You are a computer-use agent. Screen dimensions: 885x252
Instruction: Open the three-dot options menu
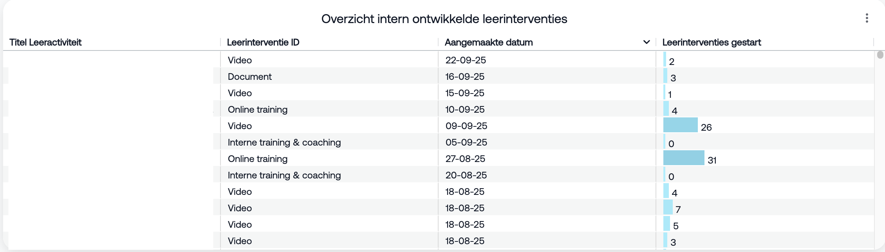click(x=867, y=18)
